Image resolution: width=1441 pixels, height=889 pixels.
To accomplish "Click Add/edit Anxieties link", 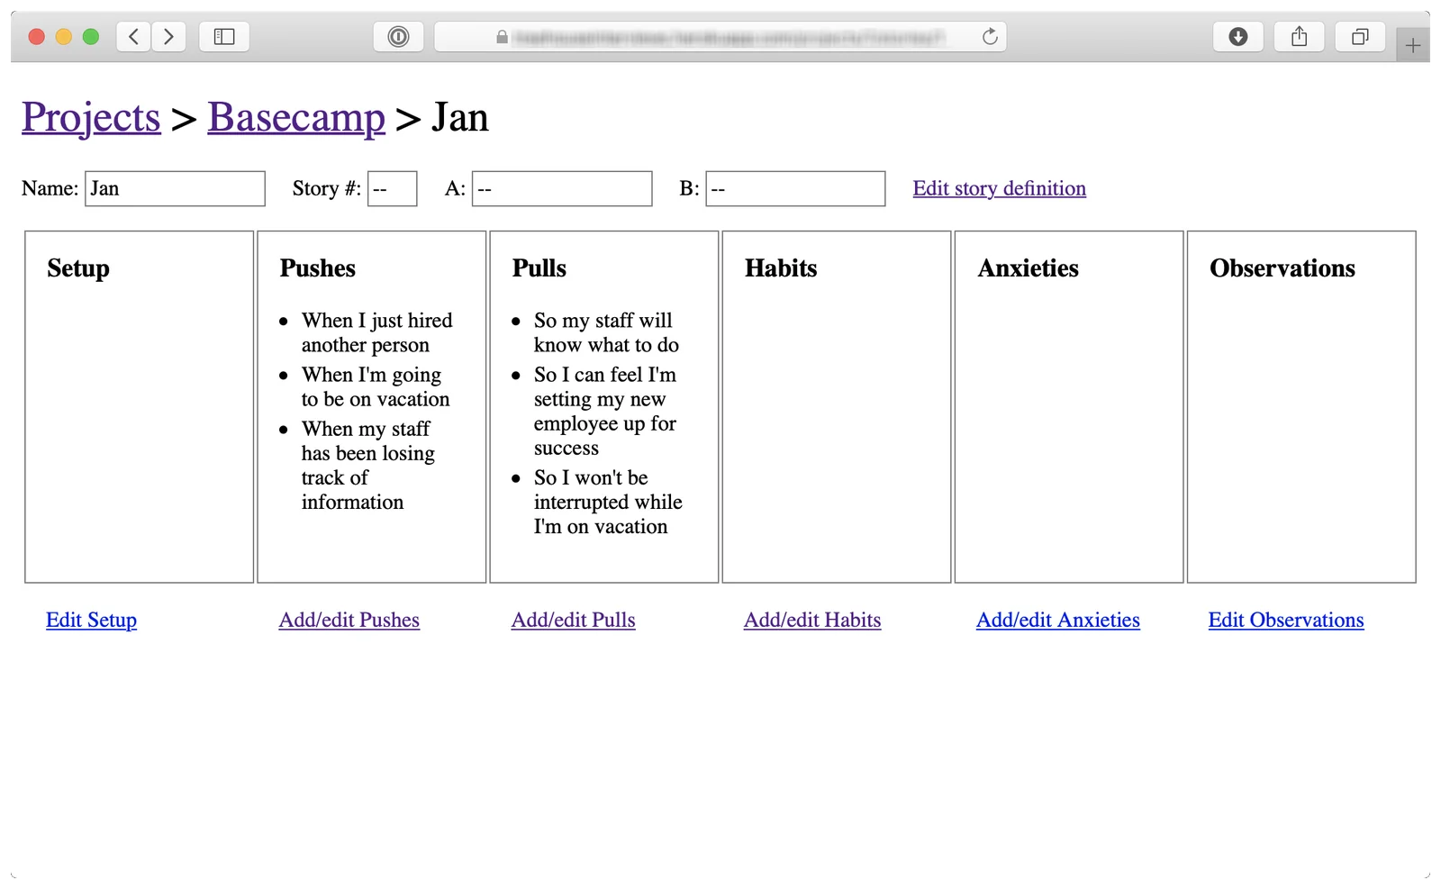I will tap(1058, 620).
